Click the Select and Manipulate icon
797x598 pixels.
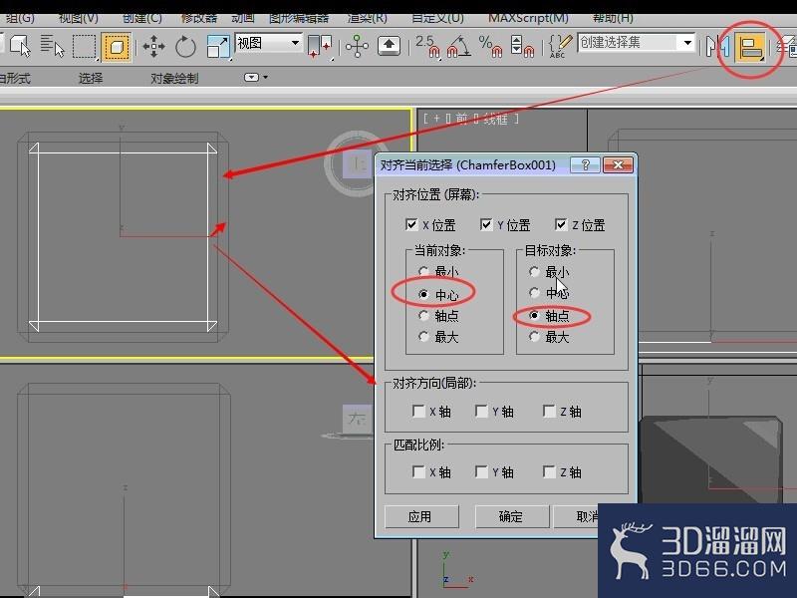pos(358,46)
